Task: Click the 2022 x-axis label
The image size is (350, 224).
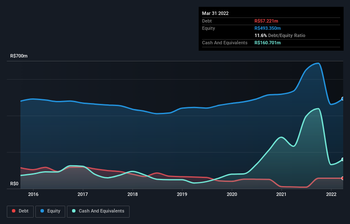Action: pyautogui.click(x=331, y=194)
